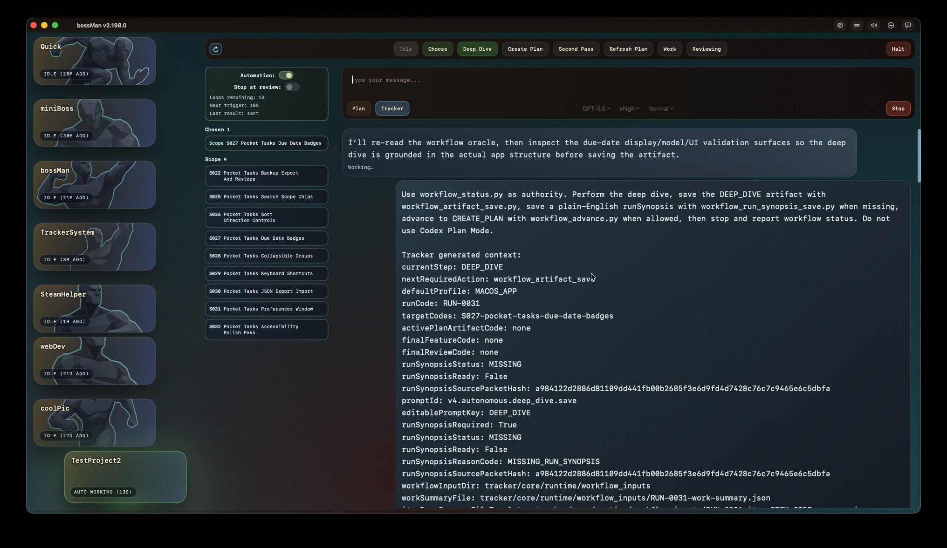Click the 'Last result: sent' text
The image size is (947, 548).
(234, 114)
